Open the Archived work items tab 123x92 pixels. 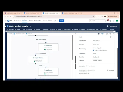[x=93, y=29]
